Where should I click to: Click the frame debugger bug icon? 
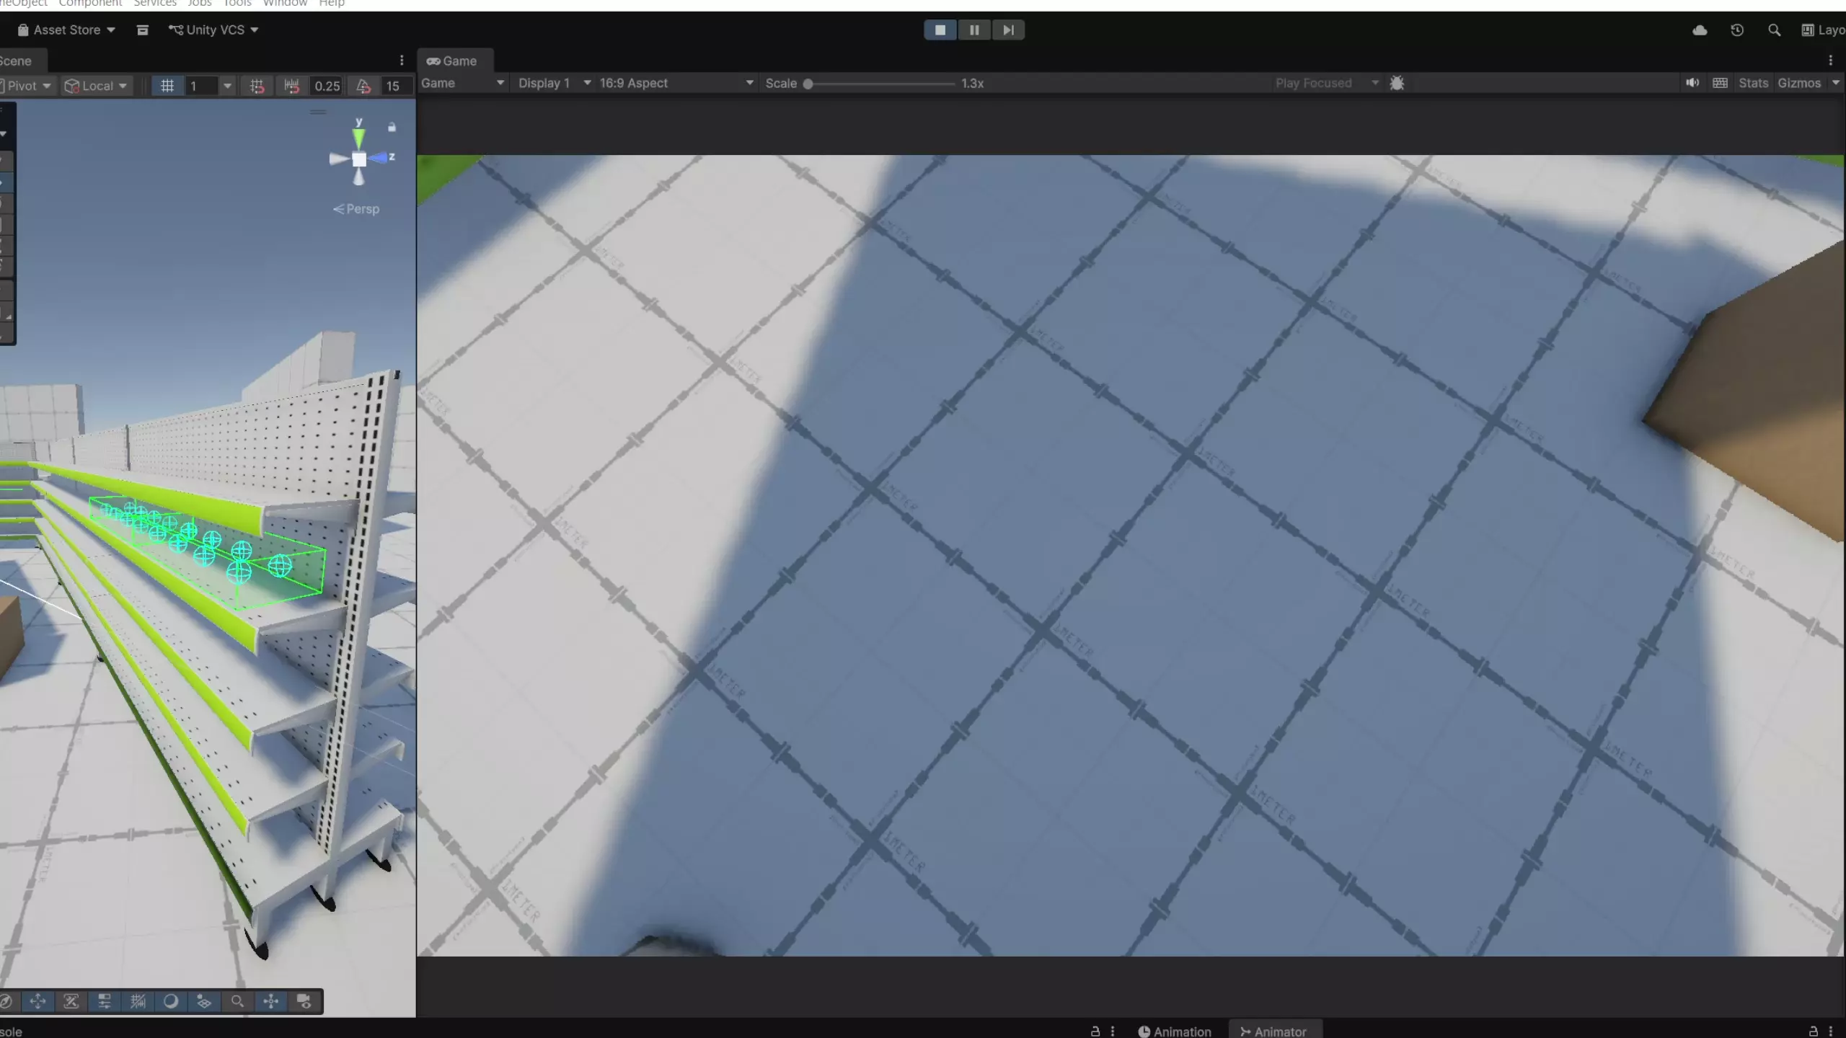coord(1397,83)
